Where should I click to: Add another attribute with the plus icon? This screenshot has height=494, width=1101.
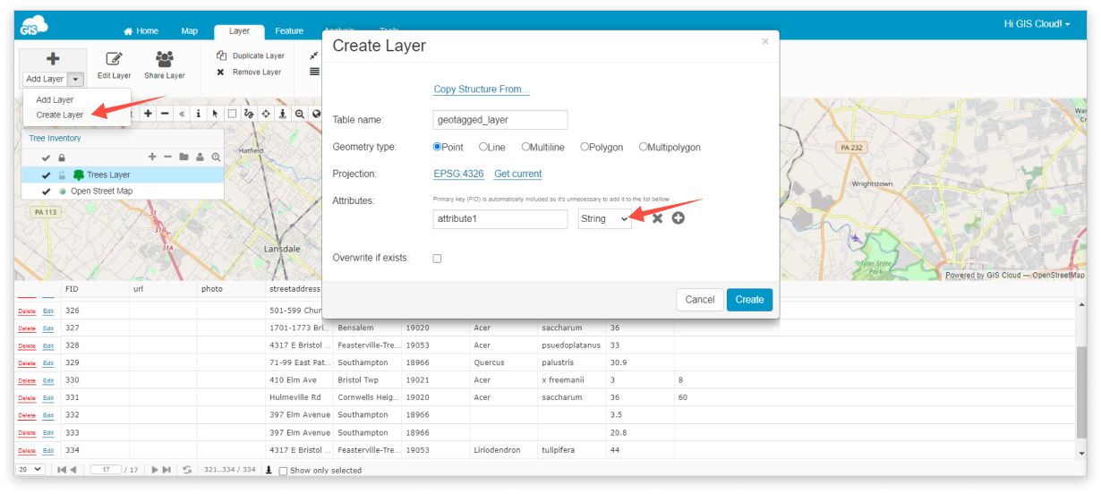tap(679, 218)
